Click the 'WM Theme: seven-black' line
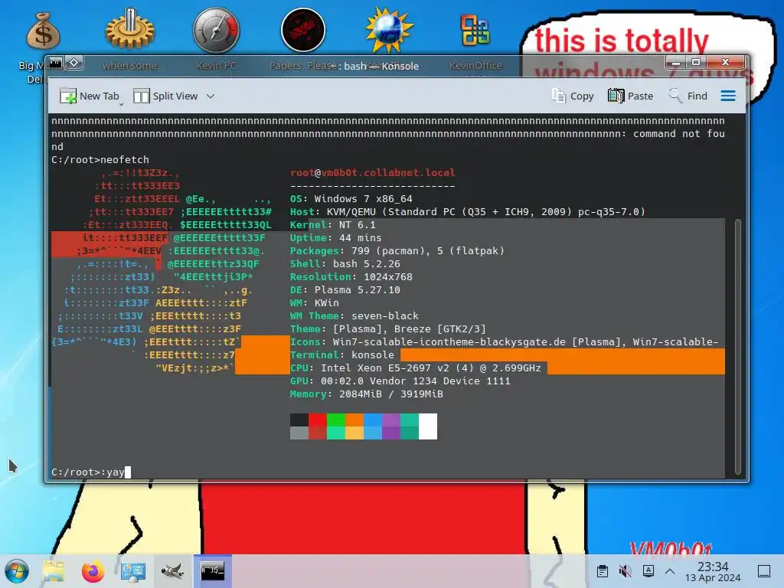784x588 pixels. coord(354,315)
